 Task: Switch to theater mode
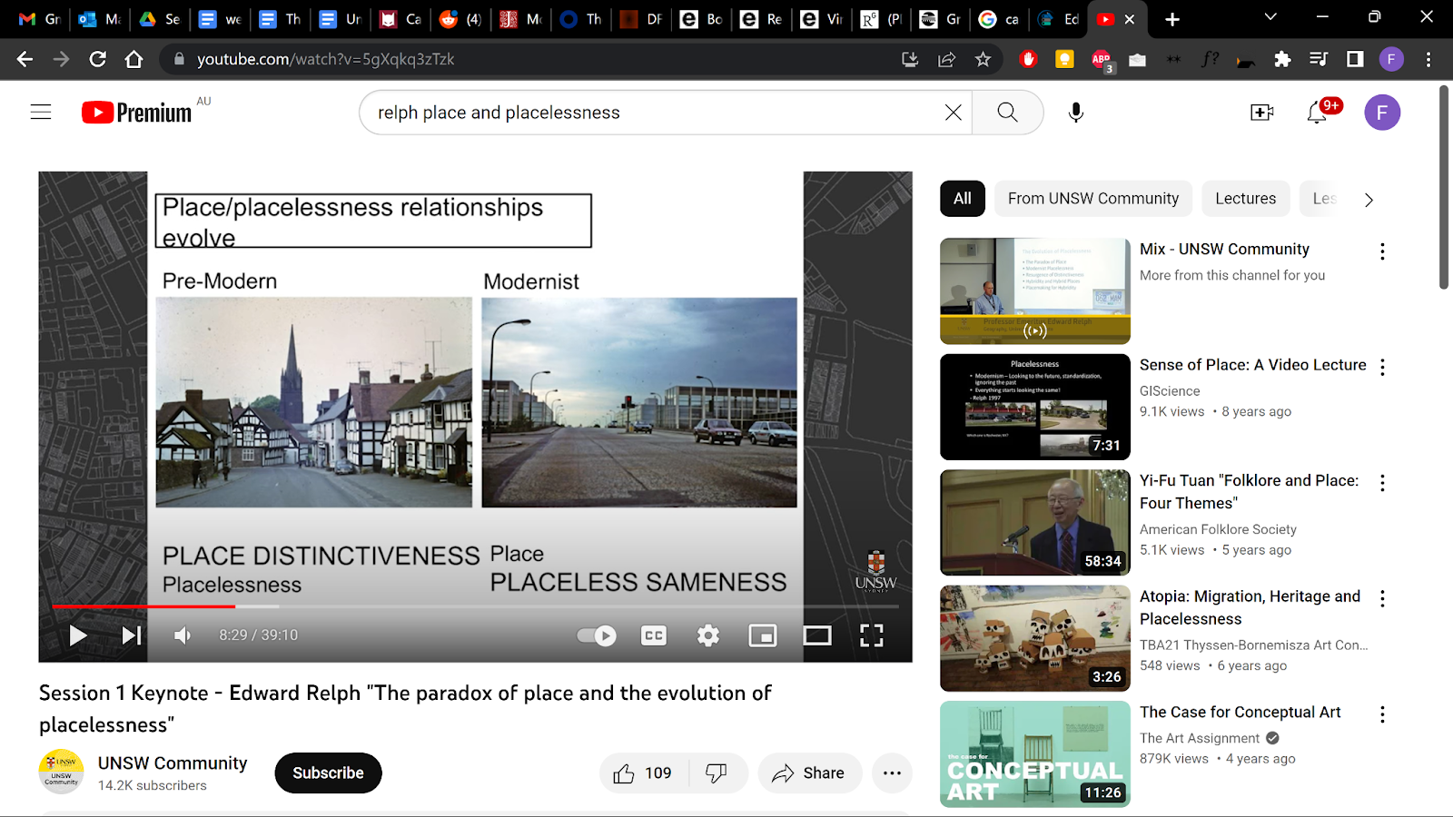coord(817,635)
